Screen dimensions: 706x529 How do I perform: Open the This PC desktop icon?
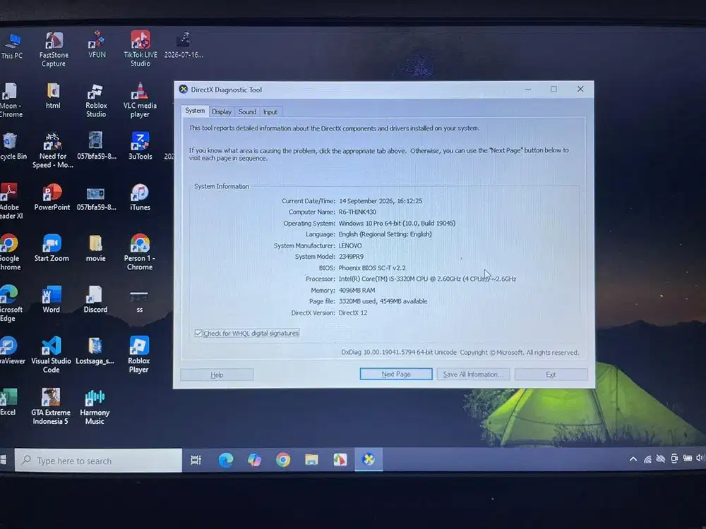point(12,47)
